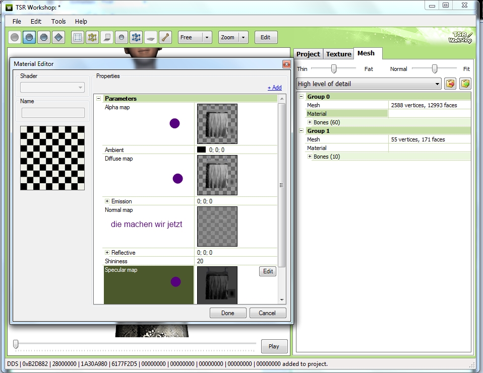Open the Free camera mode dropdown arrow
This screenshot has width=483, height=373.
tap(207, 37)
